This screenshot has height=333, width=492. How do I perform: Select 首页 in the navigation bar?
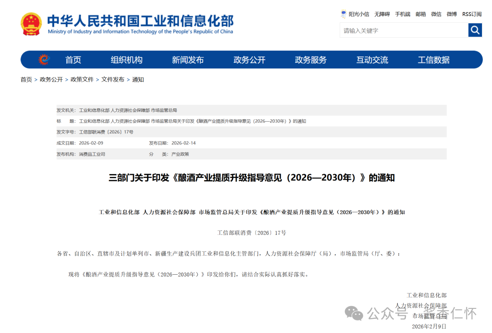pyautogui.click(x=73, y=59)
